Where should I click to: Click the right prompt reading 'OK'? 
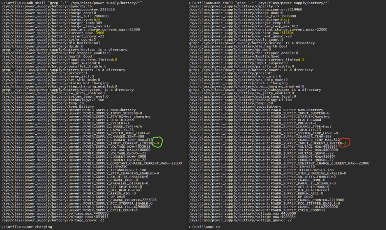206,227
